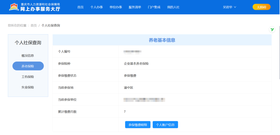Click the Chongqing social security logo emblem
Viewport: 280px width, 135px height.
14,7
